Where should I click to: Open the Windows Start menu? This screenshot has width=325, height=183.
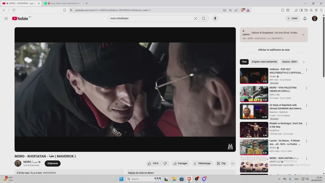click(x=121, y=179)
